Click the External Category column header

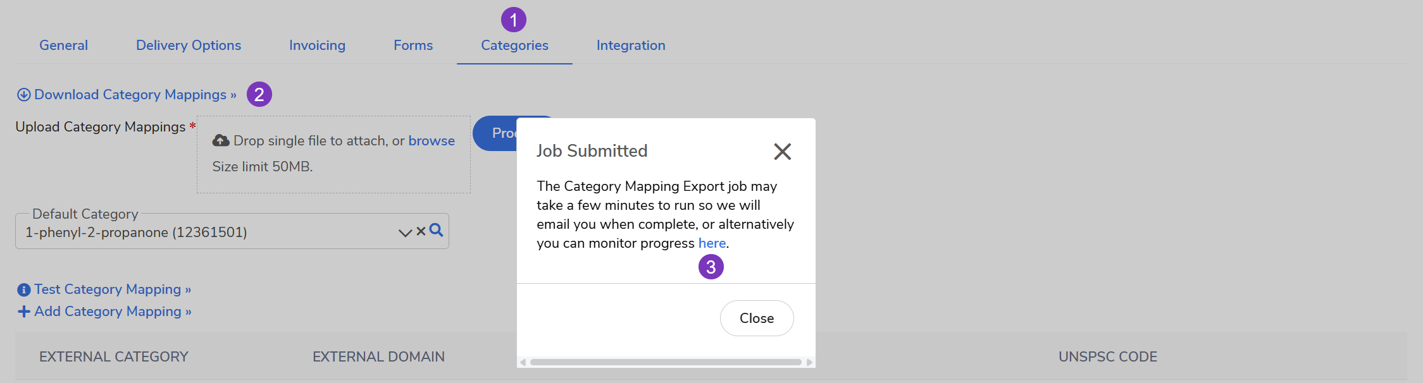[114, 357]
